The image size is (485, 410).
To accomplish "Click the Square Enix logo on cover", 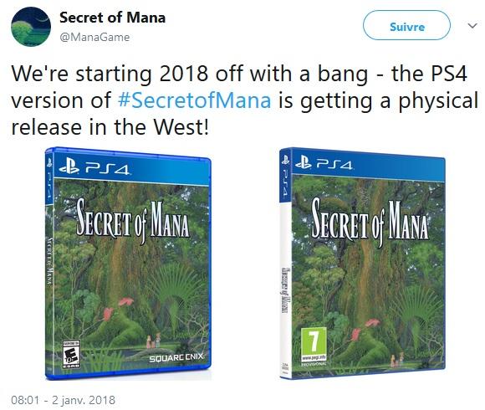I will [176, 358].
